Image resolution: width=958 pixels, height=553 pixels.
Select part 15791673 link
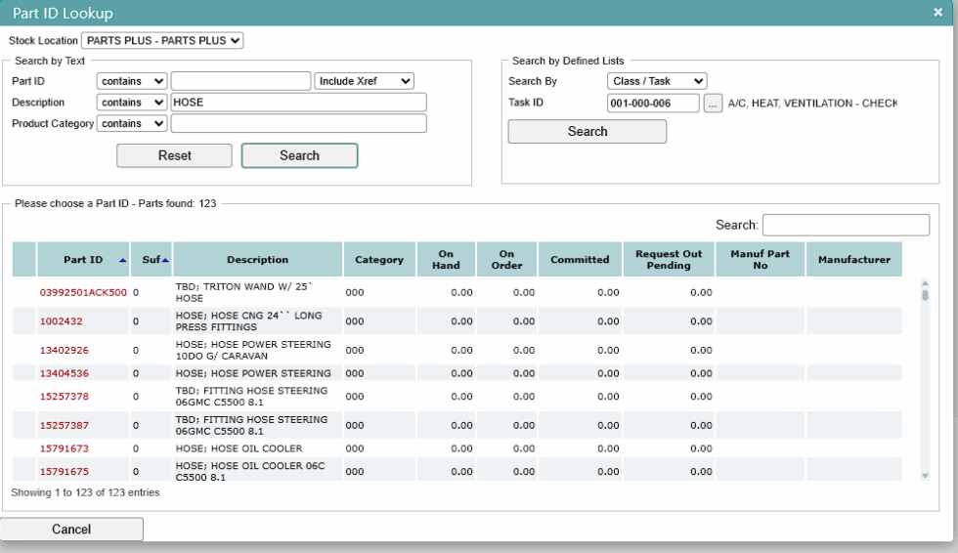(65, 448)
